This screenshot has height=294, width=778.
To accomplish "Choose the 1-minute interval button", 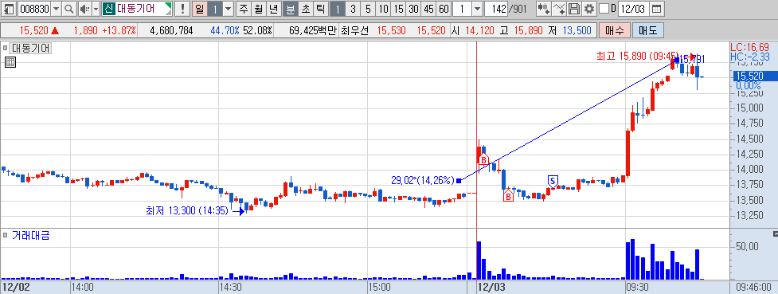I will pos(338,9).
